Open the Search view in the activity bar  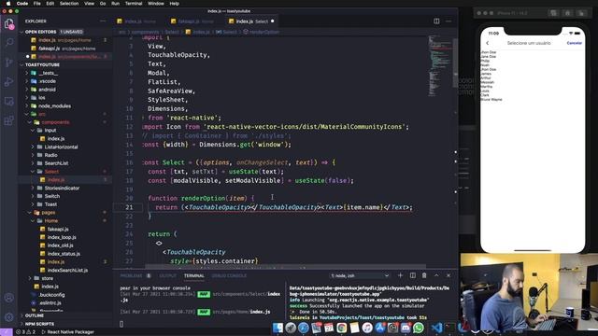pyautogui.click(x=8, y=42)
